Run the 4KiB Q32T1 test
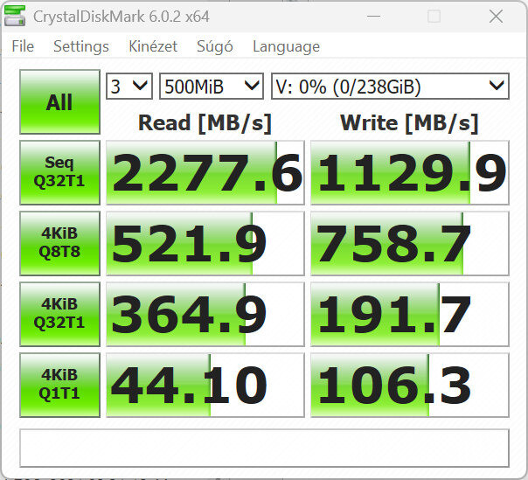This screenshot has height=480, width=528. tap(59, 314)
